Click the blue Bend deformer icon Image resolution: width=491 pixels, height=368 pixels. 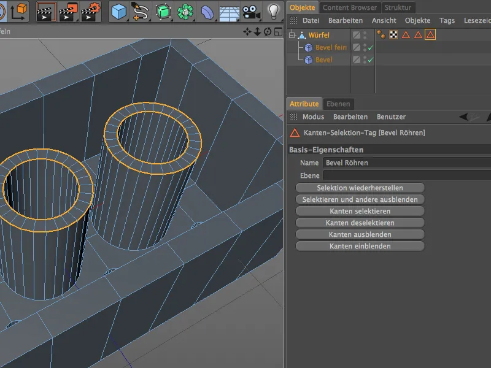[x=207, y=12]
